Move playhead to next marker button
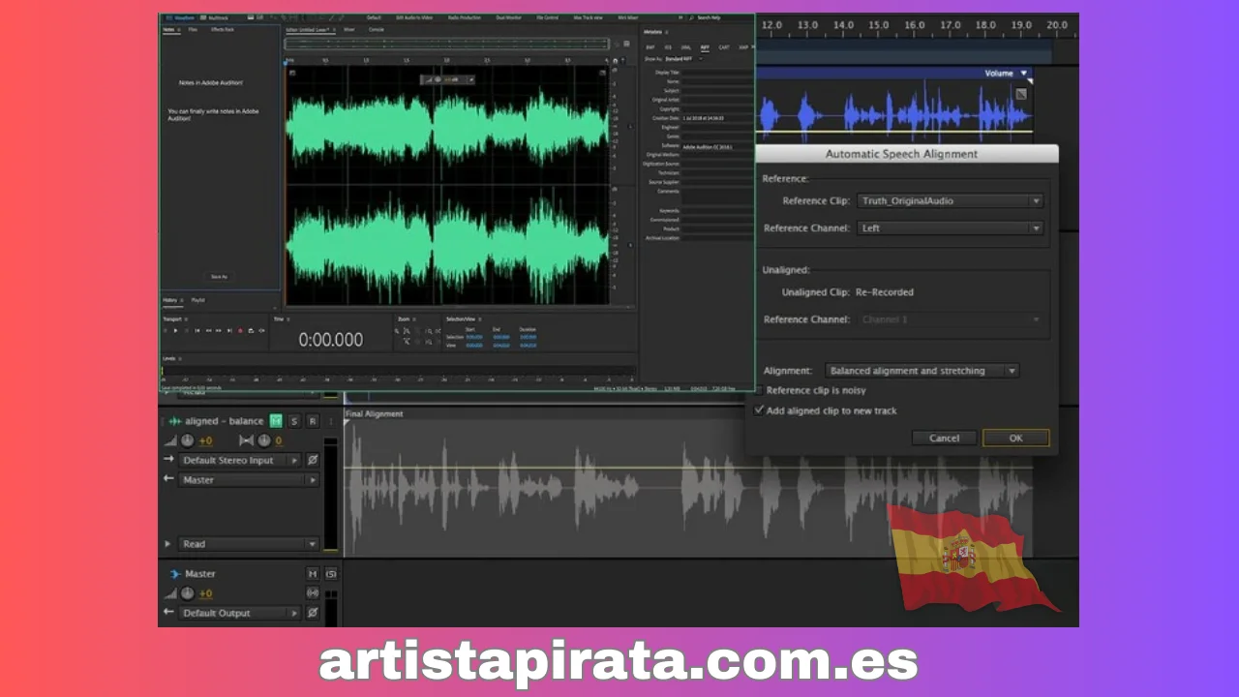The image size is (1239, 697). click(x=229, y=330)
